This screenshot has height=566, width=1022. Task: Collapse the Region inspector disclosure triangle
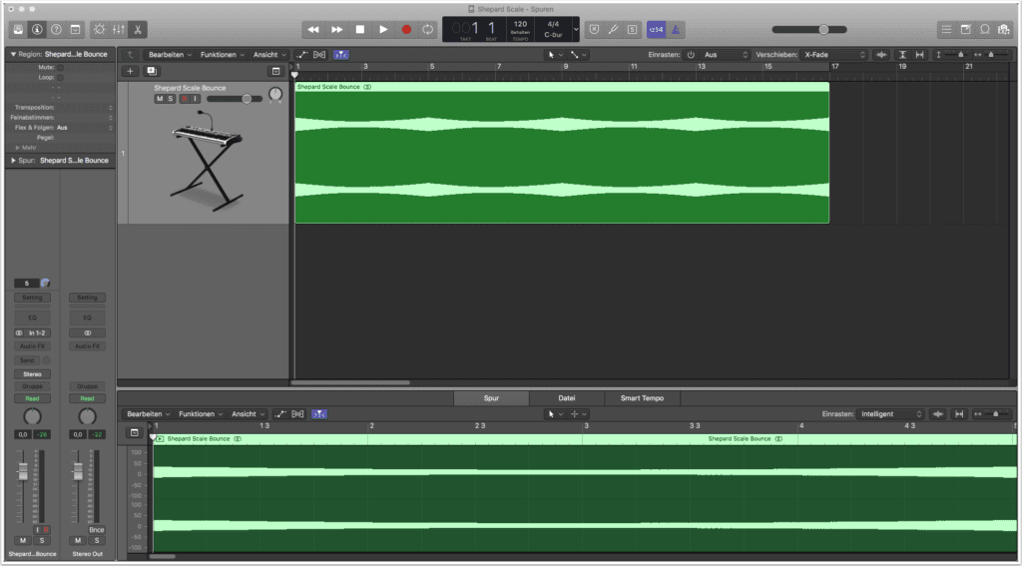tap(13, 54)
